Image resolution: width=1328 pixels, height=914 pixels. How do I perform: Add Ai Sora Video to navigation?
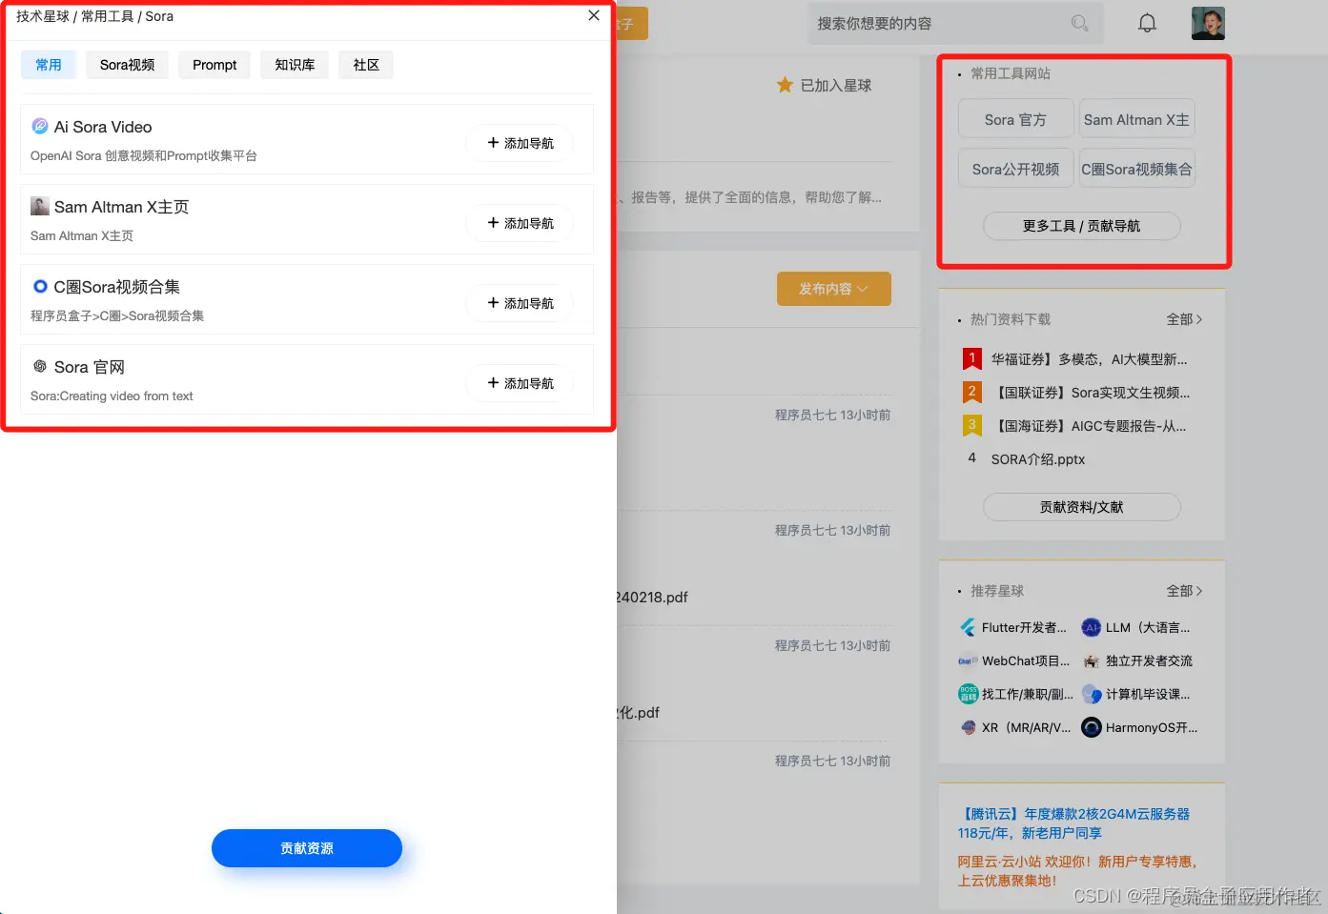coord(520,143)
